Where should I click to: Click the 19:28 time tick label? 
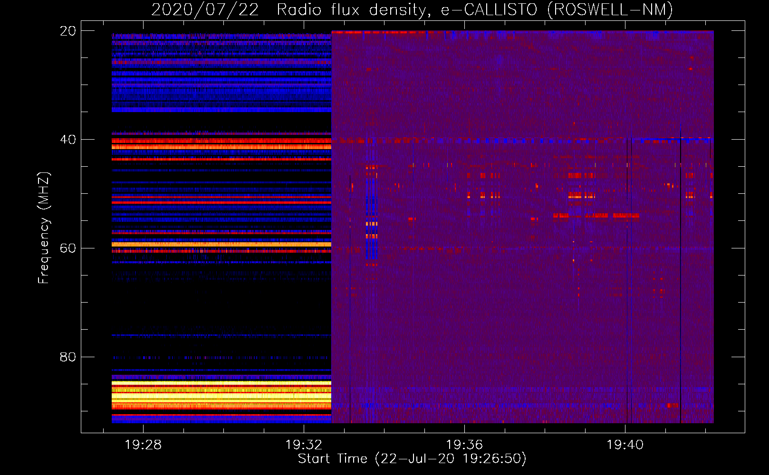tap(143, 445)
